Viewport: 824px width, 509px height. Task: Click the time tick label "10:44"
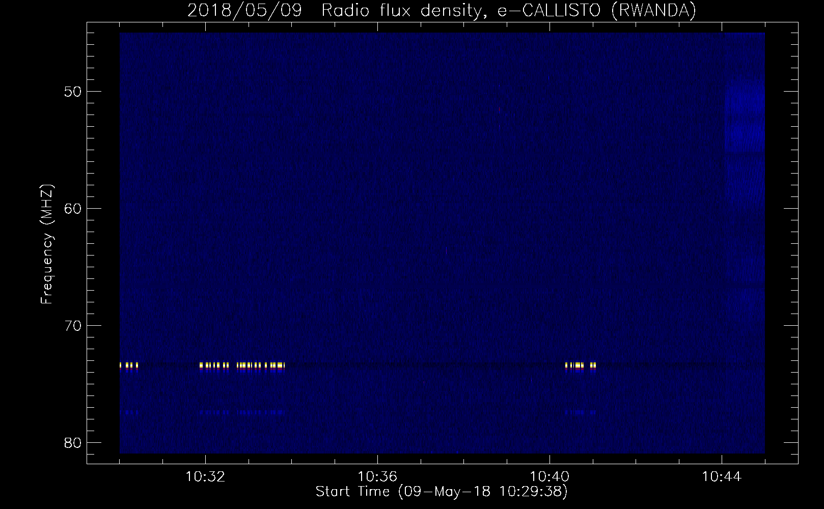tap(722, 477)
